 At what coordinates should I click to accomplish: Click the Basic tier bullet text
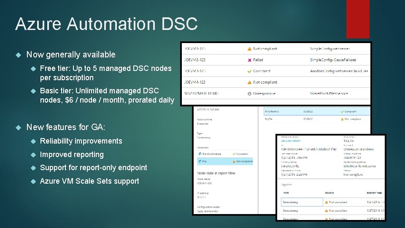107,95
